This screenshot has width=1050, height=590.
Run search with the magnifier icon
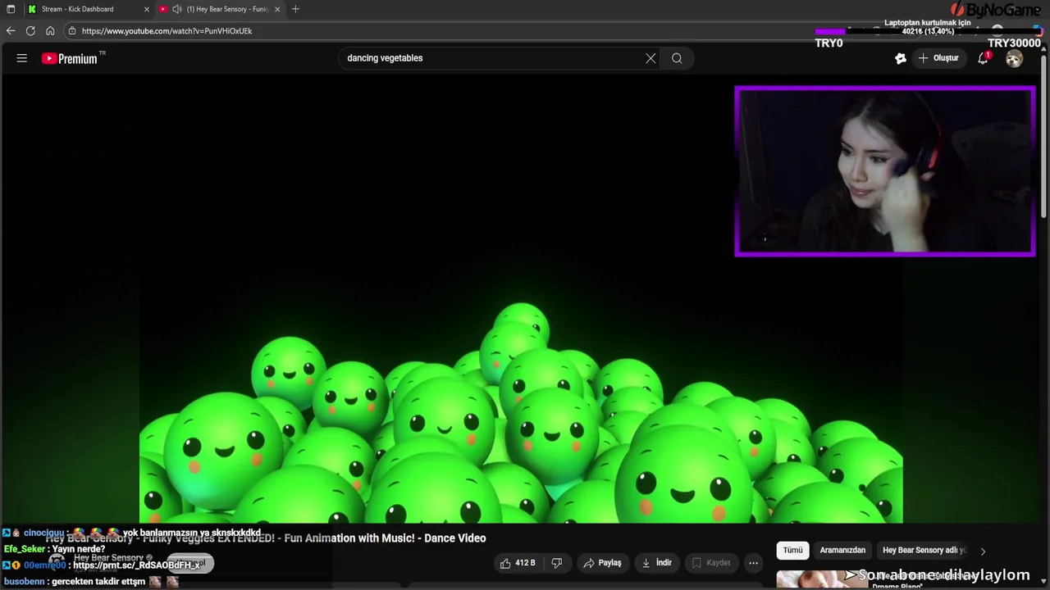click(x=677, y=58)
